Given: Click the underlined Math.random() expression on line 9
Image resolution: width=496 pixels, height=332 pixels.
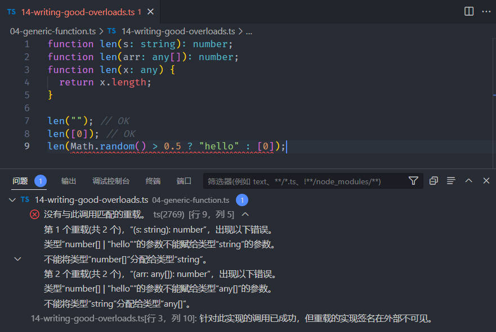Looking at the screenshot, I should (x=108, y=147).
